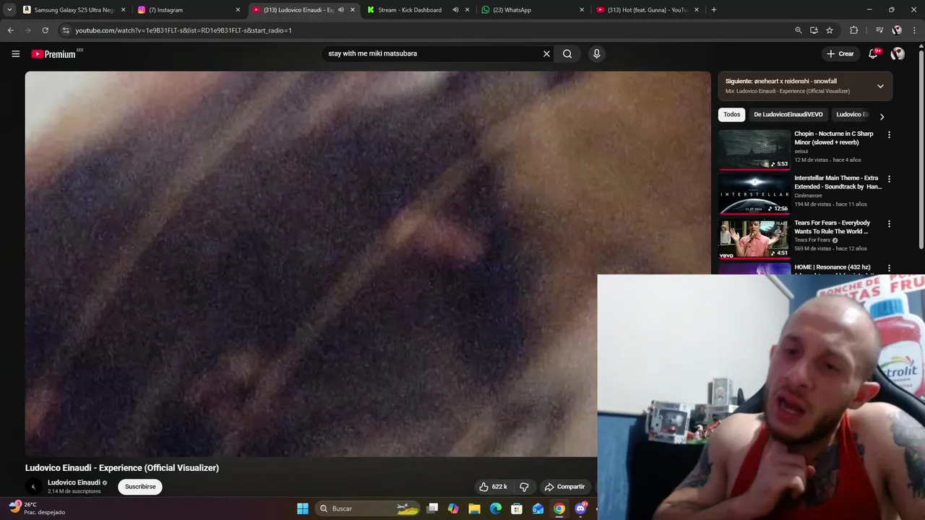
Task: Dislike the video with thumbs-down
Action: [x=525, y=487]
